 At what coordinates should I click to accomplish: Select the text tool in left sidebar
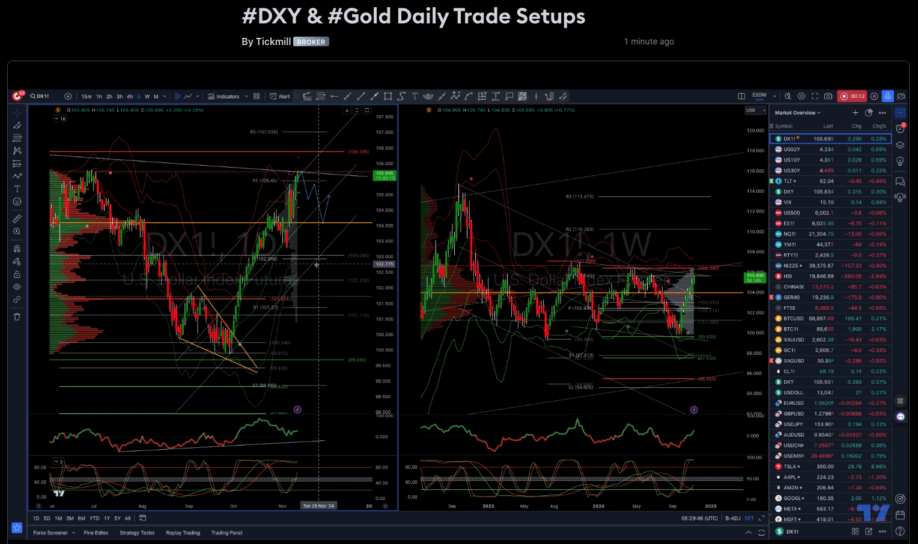[x=17, y=189]
